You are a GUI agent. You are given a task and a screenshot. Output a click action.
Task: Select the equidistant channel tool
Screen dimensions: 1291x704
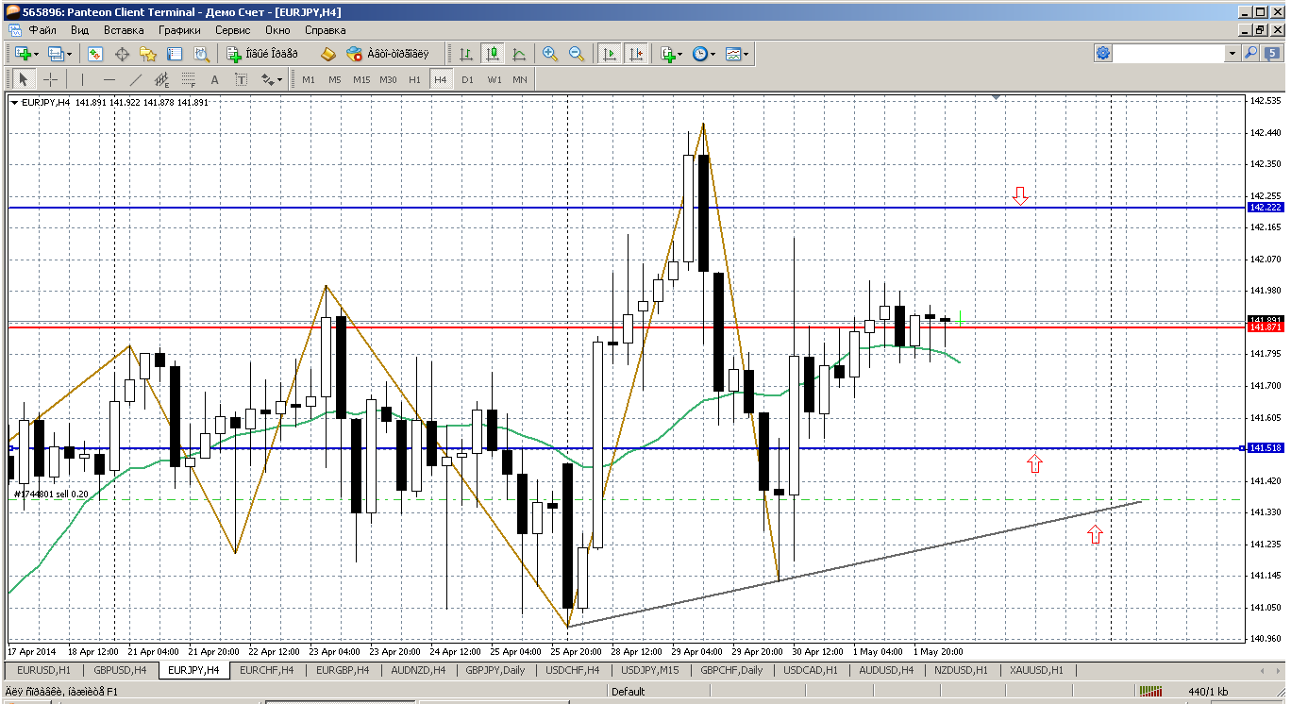(161, 79)
